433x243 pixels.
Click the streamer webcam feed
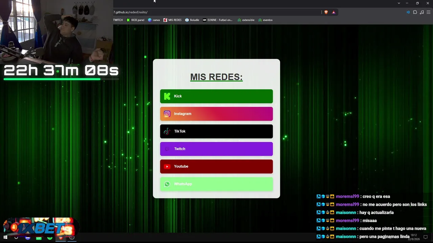(x=56, y=32)
